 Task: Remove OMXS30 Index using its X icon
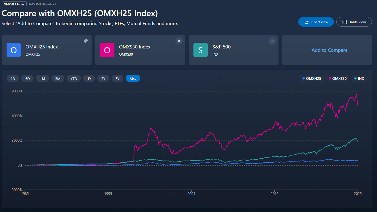[x=179, y=41]
